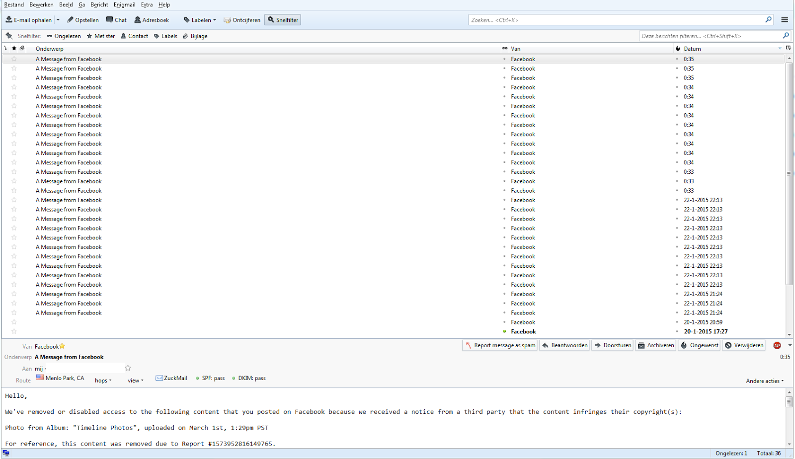Toggle the Contact quick filter
The height and width of the screenshot is (459, 795).
(134, 36)
